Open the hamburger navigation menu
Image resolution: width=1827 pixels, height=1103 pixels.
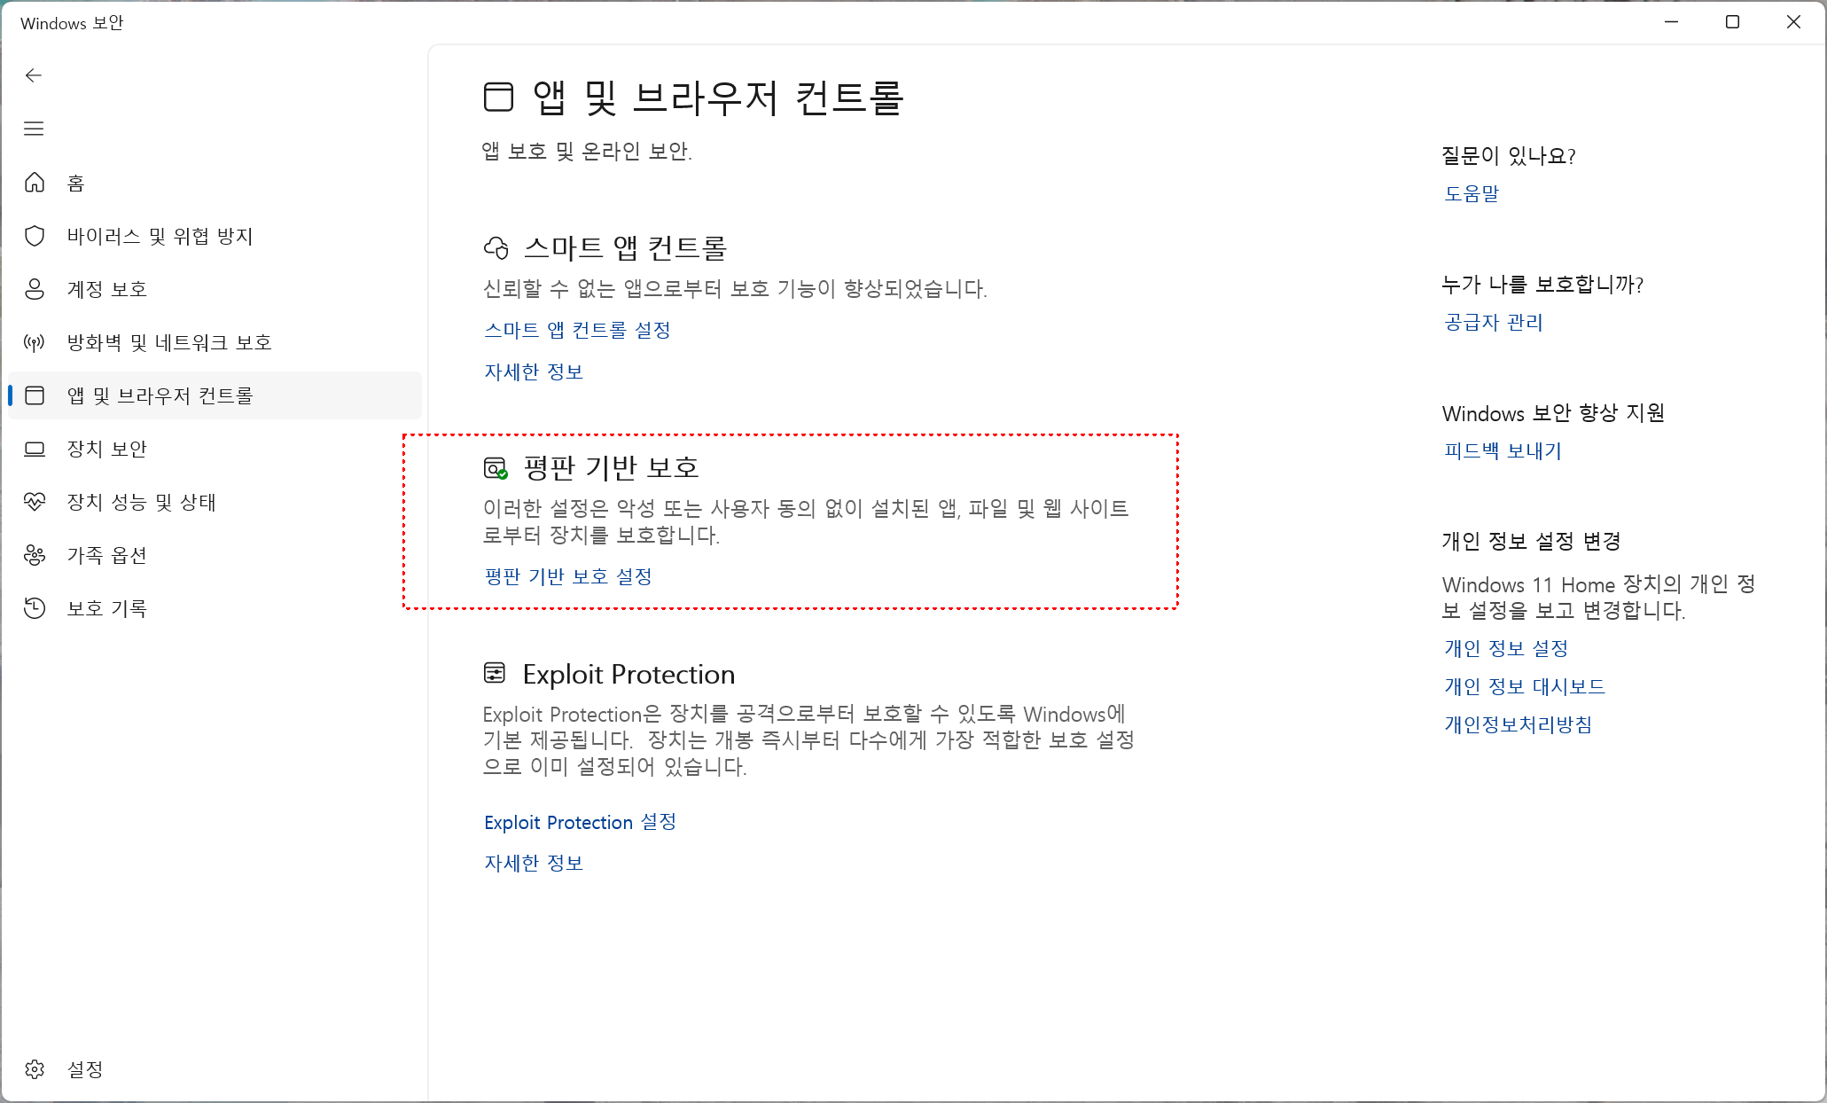point(34,129)
